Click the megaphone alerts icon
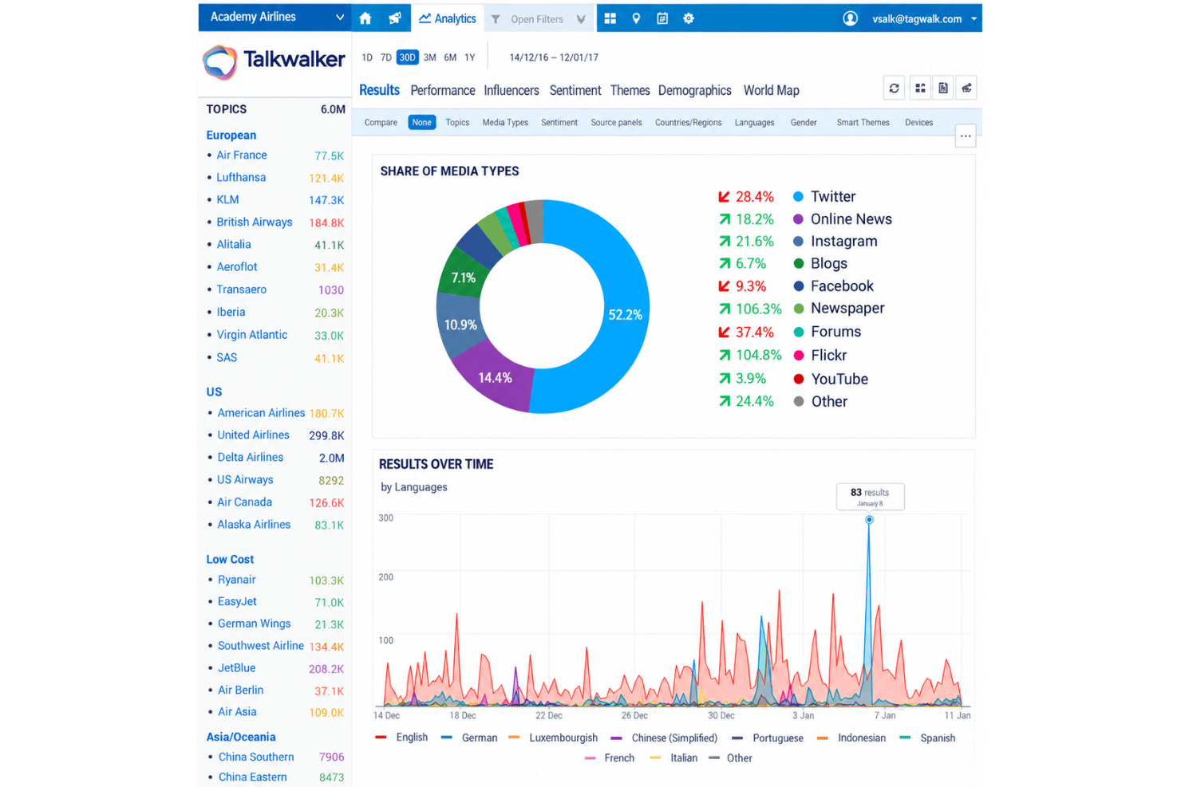Screen dimensions: 1181x787 coord(395,18)
